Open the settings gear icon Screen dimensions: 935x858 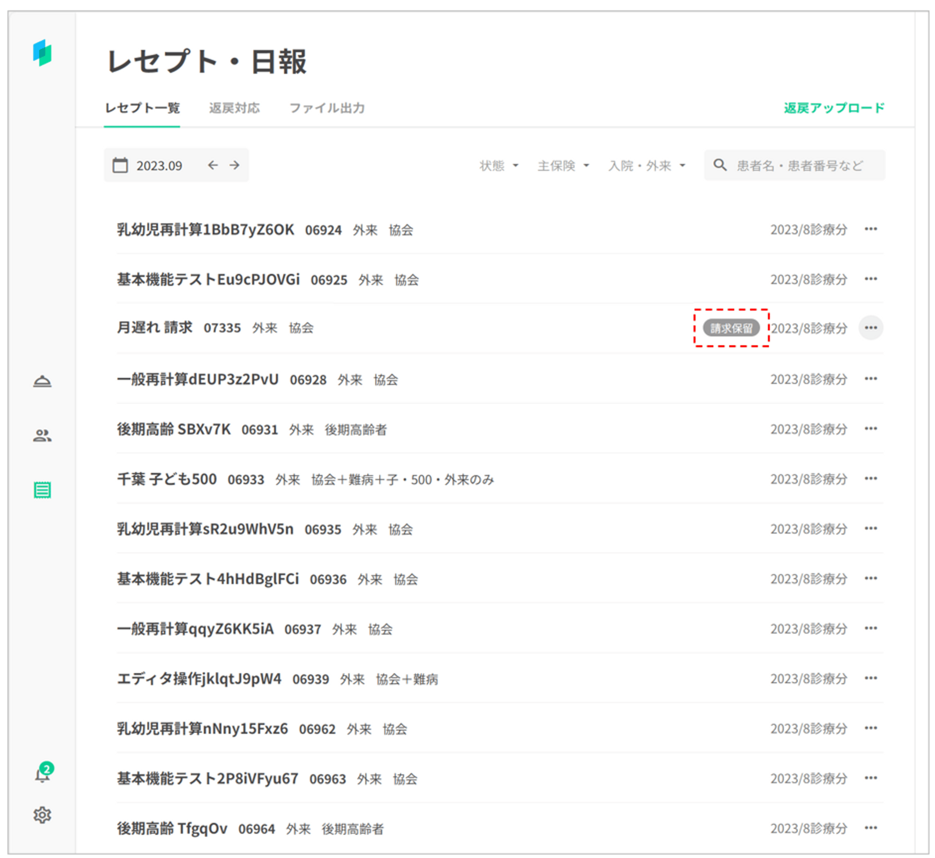pyautogui.click(x=42, y=815)
